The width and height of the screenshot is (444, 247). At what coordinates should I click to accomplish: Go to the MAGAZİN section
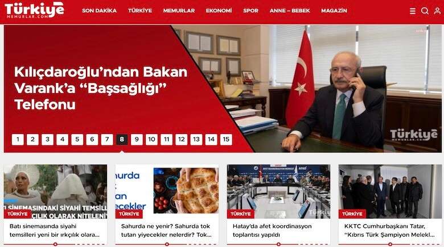click(334, 11)
